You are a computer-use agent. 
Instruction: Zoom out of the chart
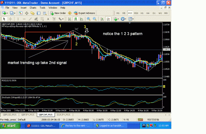pyautogui.click(x=95, y=19)
